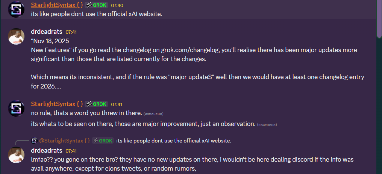Click the "изменено" label after "threw in there."
382x174 pixels.
153,113
